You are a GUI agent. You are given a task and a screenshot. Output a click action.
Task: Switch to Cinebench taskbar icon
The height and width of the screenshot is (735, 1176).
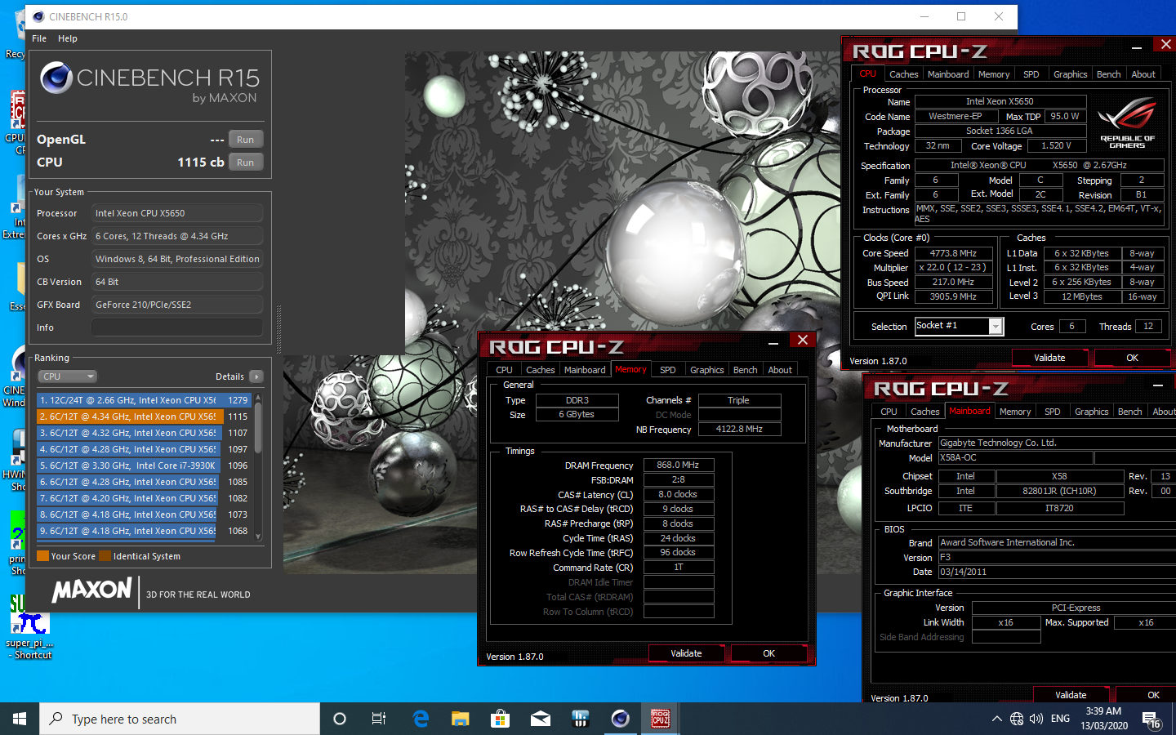click(x=621, y=719)
